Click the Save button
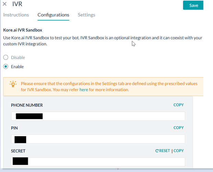Image resolution: width=213 pixels, height=172 pixels. pyautogui.click(x=193, y=5)
